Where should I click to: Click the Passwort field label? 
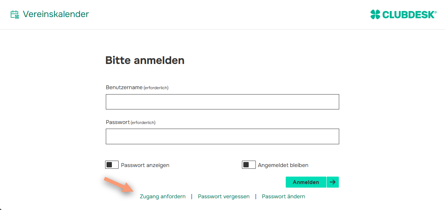[117, 122]
